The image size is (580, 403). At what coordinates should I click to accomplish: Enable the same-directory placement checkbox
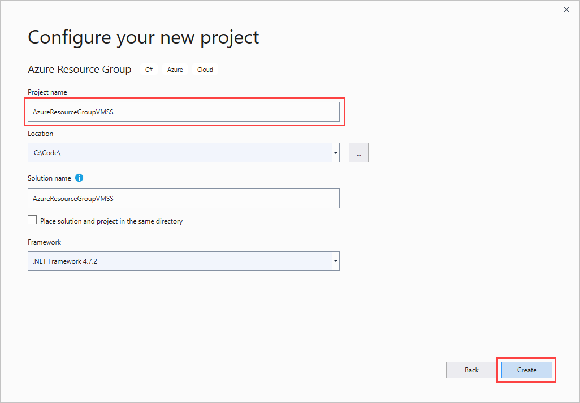32,220
